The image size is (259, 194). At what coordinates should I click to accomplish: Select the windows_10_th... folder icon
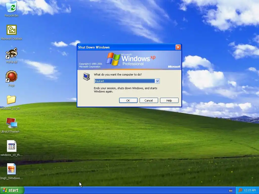(x=11, y=100)
